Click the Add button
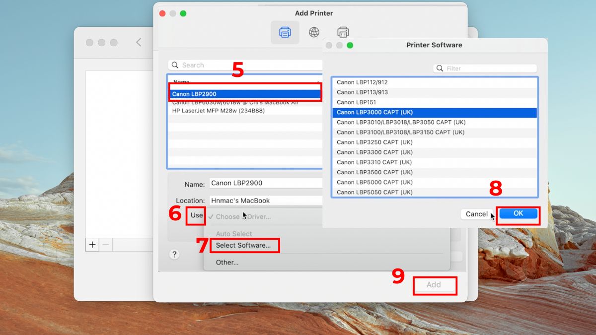Screen dimensions: 596x335 pos(434,284)
